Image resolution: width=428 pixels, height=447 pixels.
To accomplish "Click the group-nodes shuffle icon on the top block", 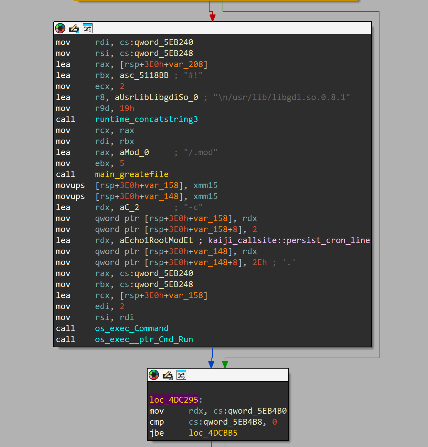I will click(88, 28).
